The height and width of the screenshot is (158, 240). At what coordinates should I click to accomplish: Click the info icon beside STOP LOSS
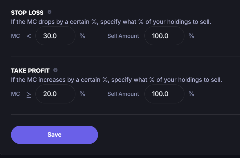pyautogui.click(x=49, y=12)
